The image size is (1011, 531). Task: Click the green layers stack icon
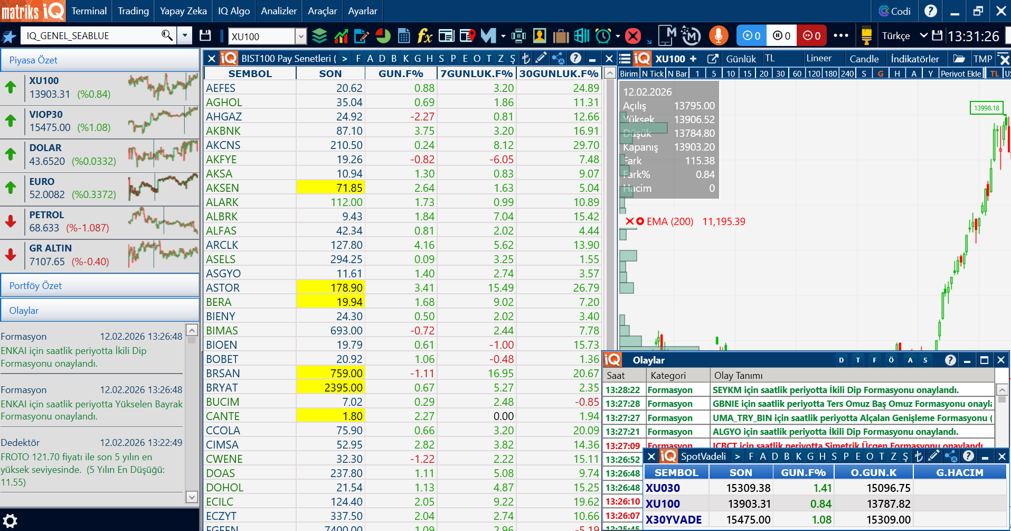tap(319, 35)
